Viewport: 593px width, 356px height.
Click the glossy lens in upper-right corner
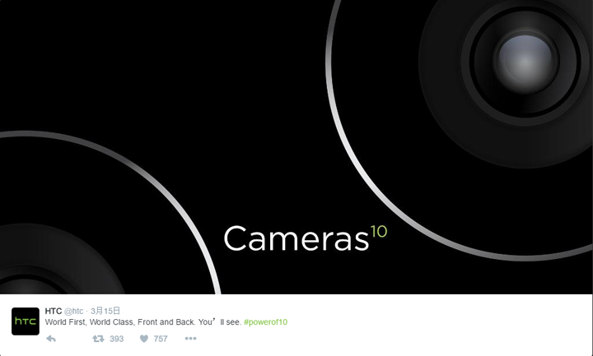click(525, 63)
